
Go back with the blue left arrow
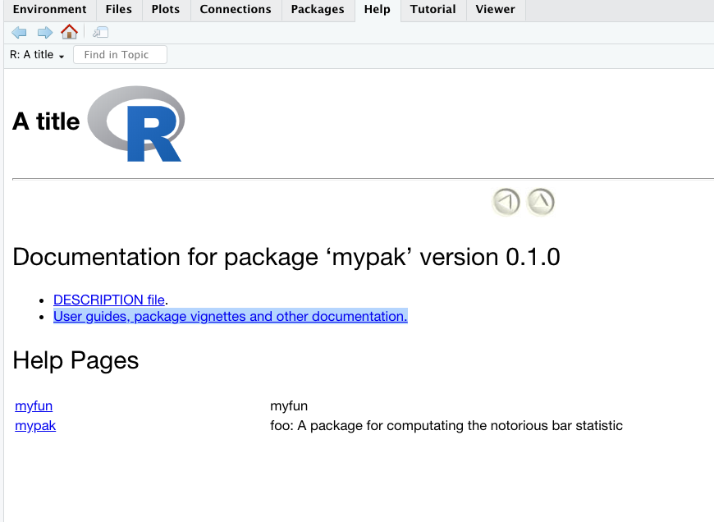19,32
